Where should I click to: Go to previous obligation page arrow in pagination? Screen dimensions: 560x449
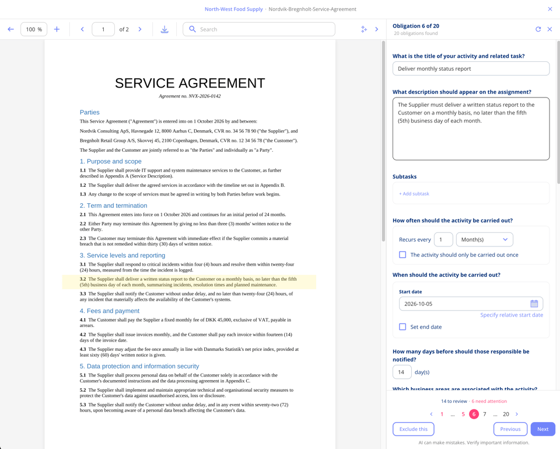click(432, 414)
